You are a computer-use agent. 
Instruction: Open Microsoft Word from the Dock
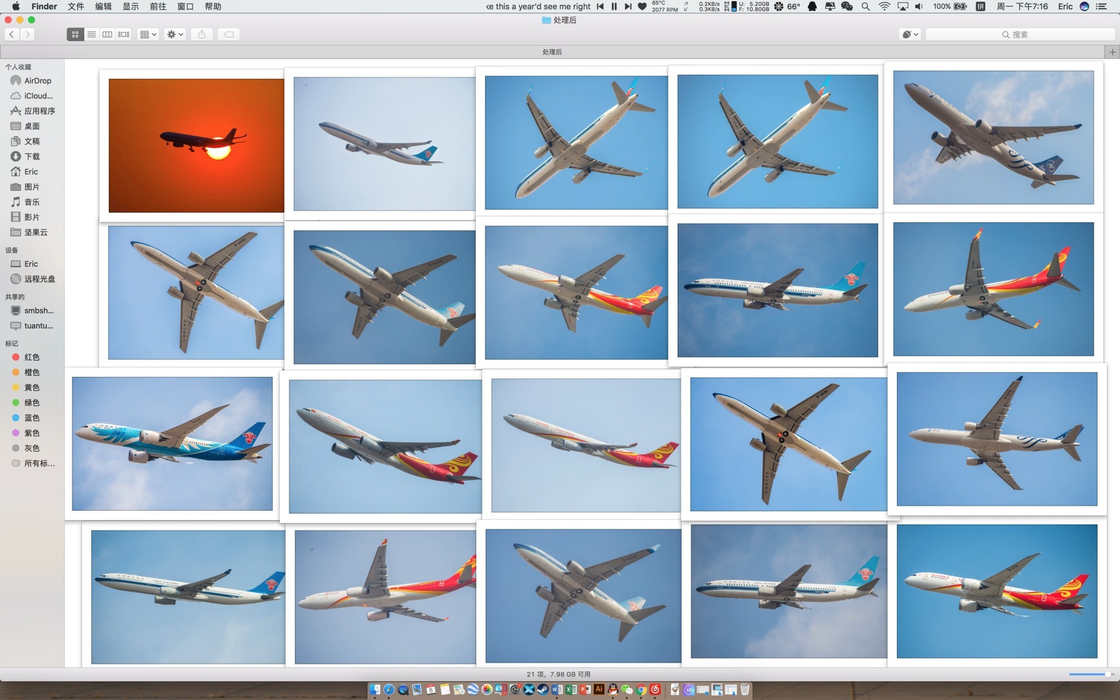pos(557,690)
